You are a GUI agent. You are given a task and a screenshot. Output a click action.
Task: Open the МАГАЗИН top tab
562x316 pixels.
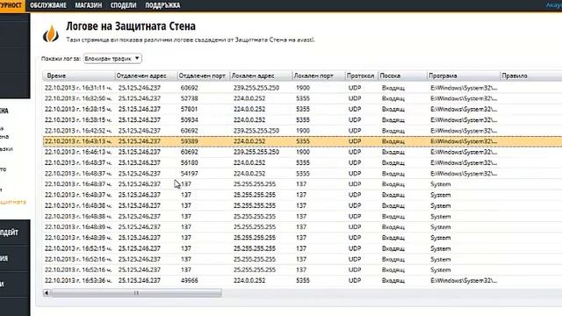(x=88, y=5)
